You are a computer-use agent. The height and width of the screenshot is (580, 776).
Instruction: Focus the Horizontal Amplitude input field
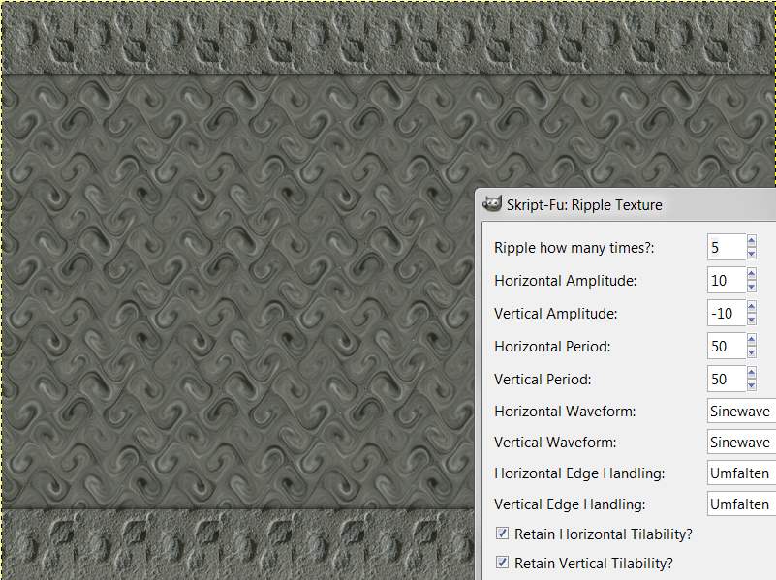[727, 281]
